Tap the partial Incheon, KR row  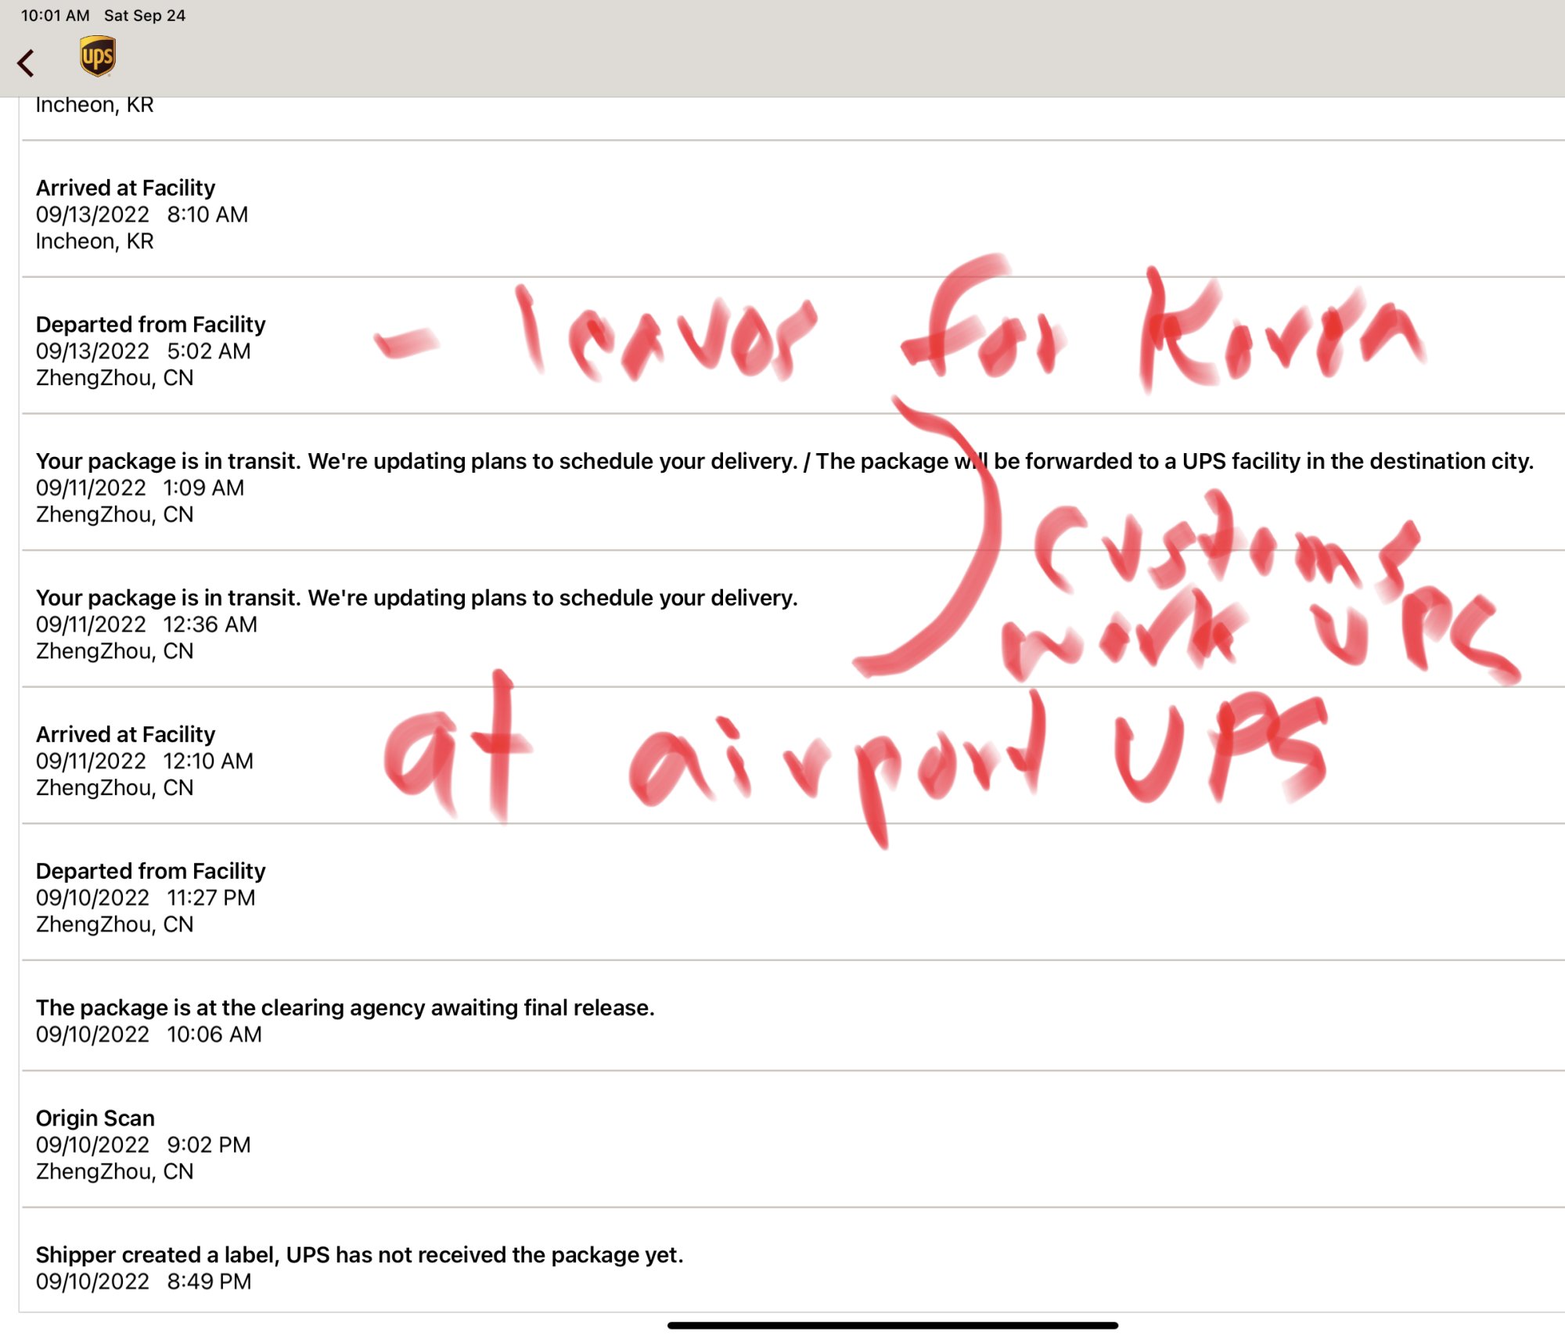[95, 105]
